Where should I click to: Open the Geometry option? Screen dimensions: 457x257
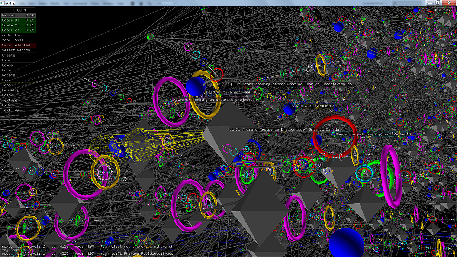[18, 90]
